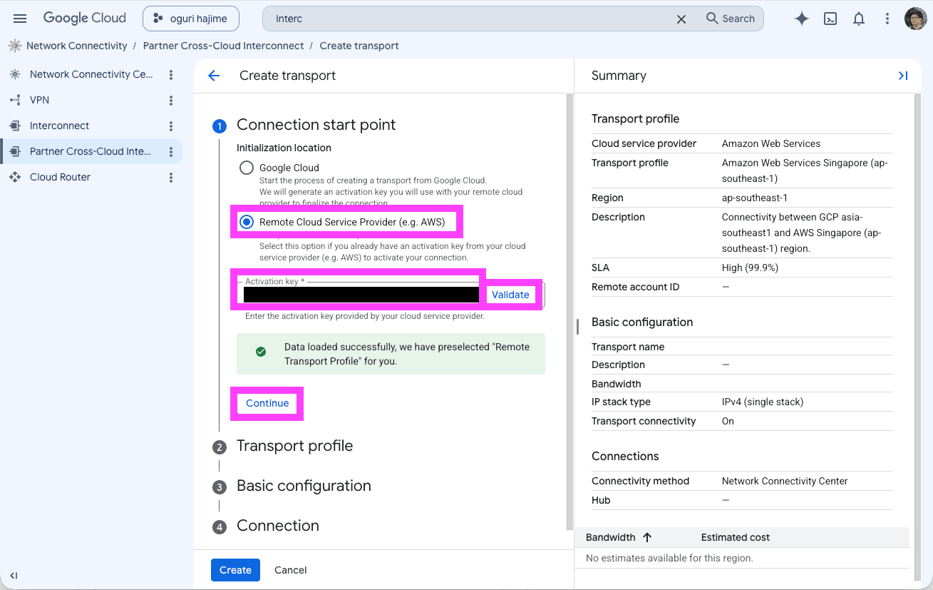This screenshot has height=590, width=933.
Task: Collapse the Summary panel with the arrow icon
Action: tap(903, 76)
